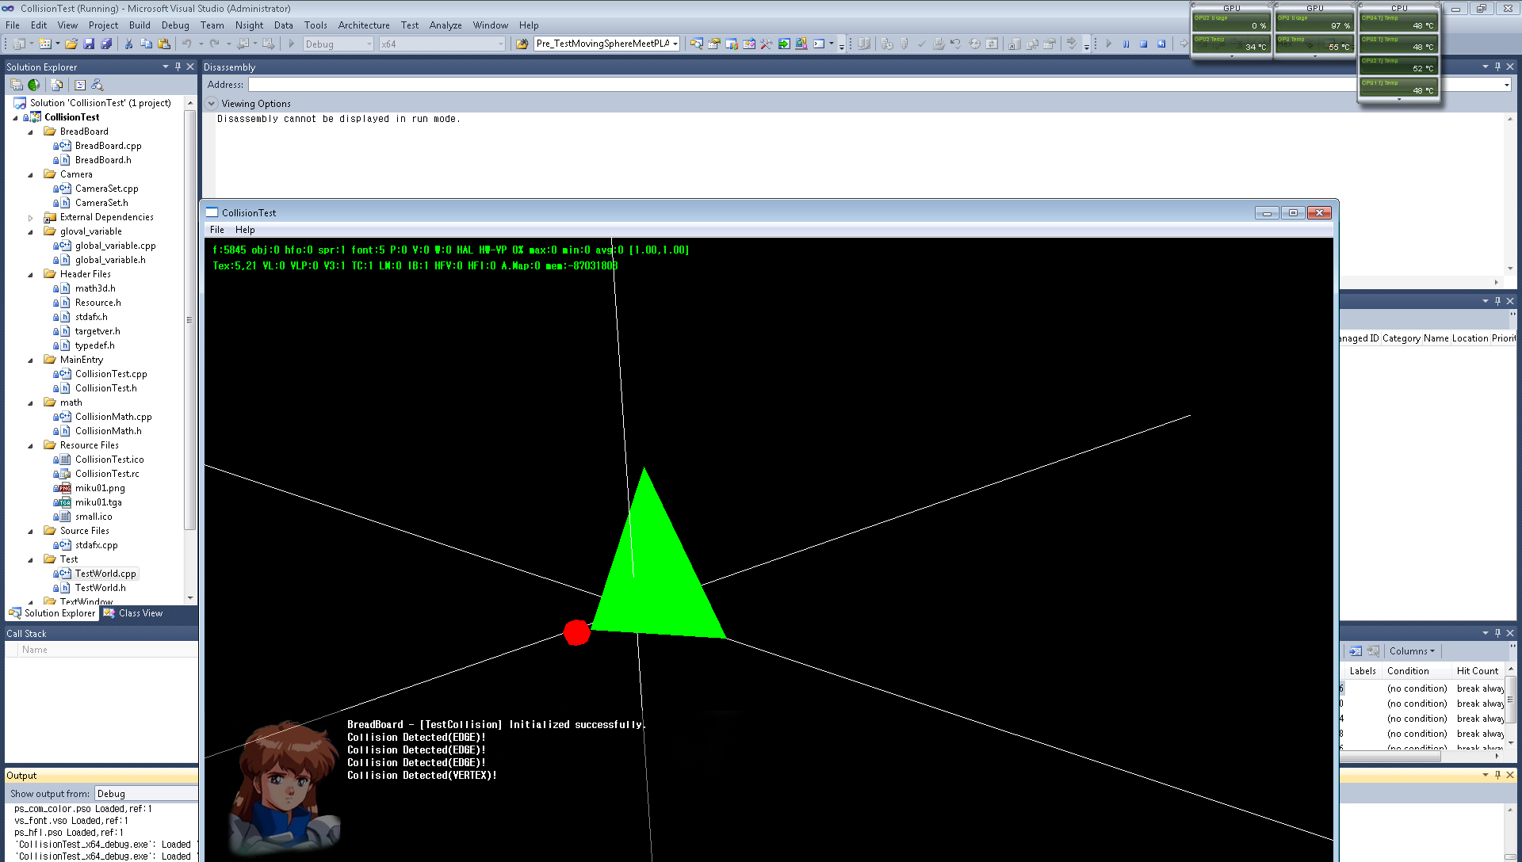Open the Columns button in breakpoints panel
The width and height of the screenshot is (1522, 862).
[1411, 651]
